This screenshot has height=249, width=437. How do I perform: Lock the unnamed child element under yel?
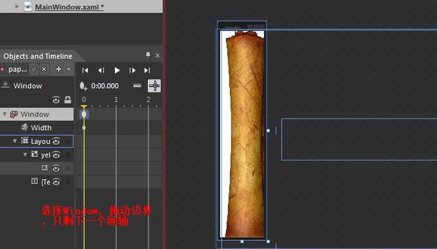pyautogui.click(x=67, y=168)
